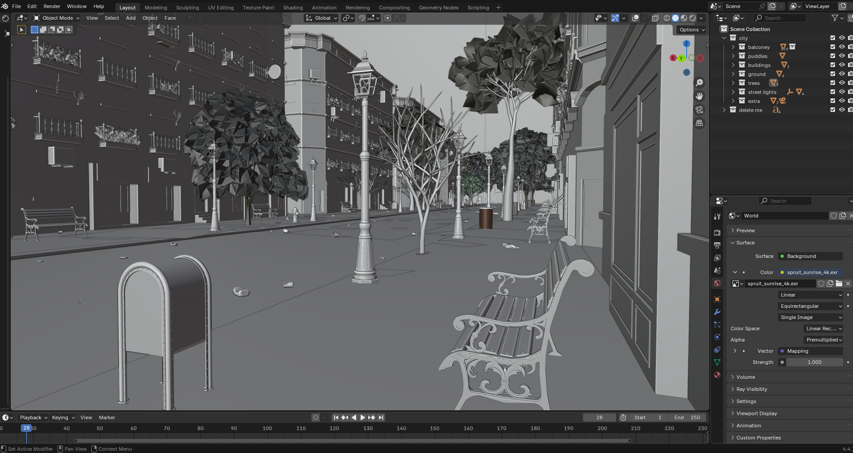The width and height of the screenshot is (853, 453).
Task: Open the World properties tab
Action: [x=717, y=283]
